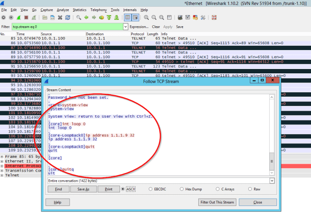Start a new capture with the green fin icon
Screen dimensions: 311x223
pos(18,17)
